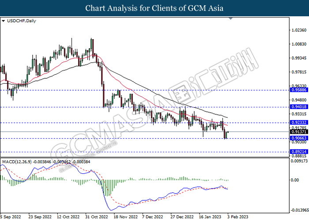Viewport: 309px width, 220px height.
Task: Click the 3 Feb 2023 date label
Action: [x=237, y=217]
